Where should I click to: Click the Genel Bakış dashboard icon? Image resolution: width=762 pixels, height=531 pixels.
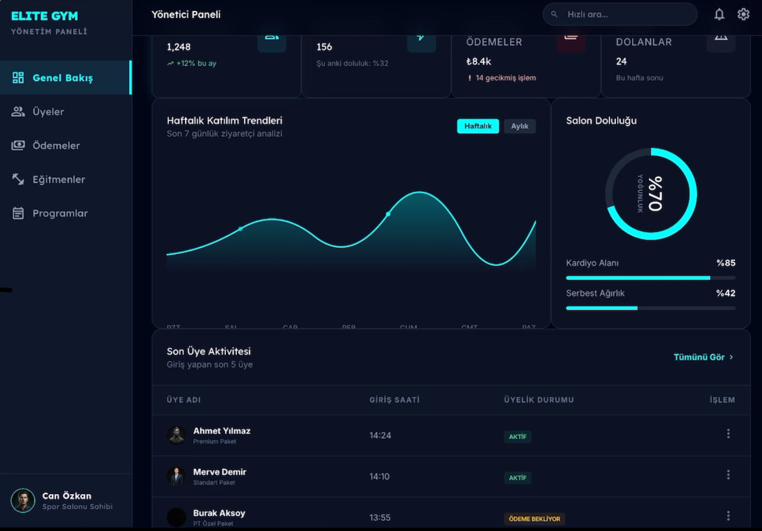pos(18,78)
